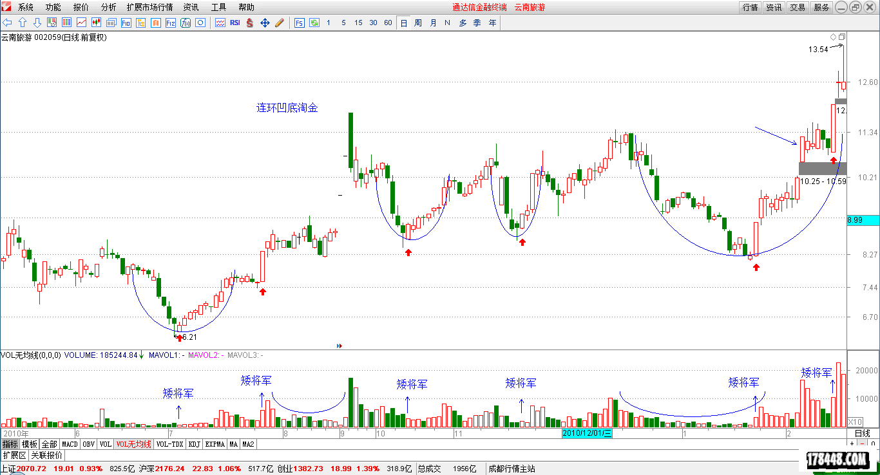Screen dimensions: 880x475
Task: Click the green refresh toolbar icon
Action: [x=314, y=23]
